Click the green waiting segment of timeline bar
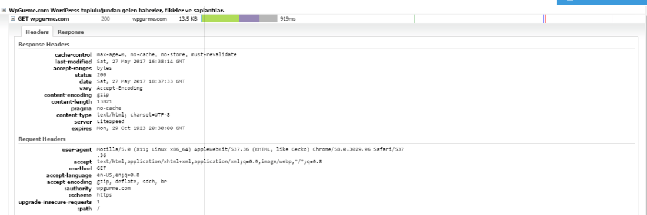647x215 pixels. pyautogui.click(x=221, y=19)
